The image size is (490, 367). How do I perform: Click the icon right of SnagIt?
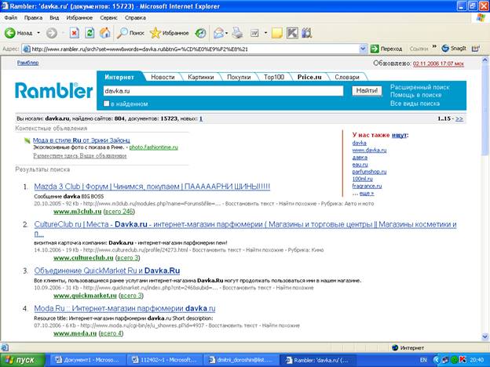point(476,49)
